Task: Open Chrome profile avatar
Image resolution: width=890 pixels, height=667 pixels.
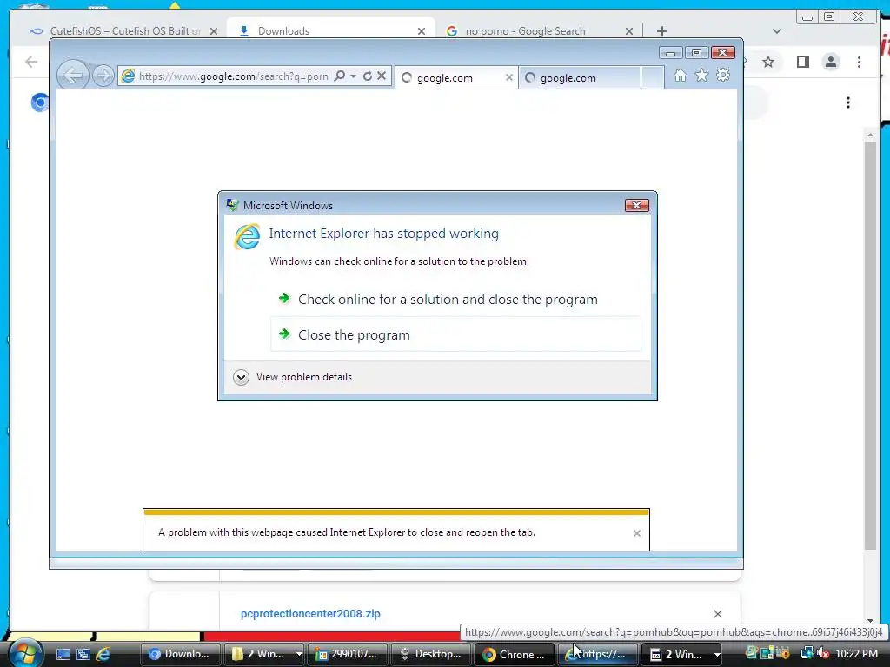Action: (x=831, y=62)
